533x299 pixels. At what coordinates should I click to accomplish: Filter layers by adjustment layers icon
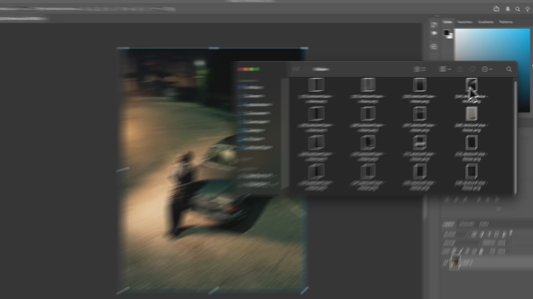click(482, 234)
